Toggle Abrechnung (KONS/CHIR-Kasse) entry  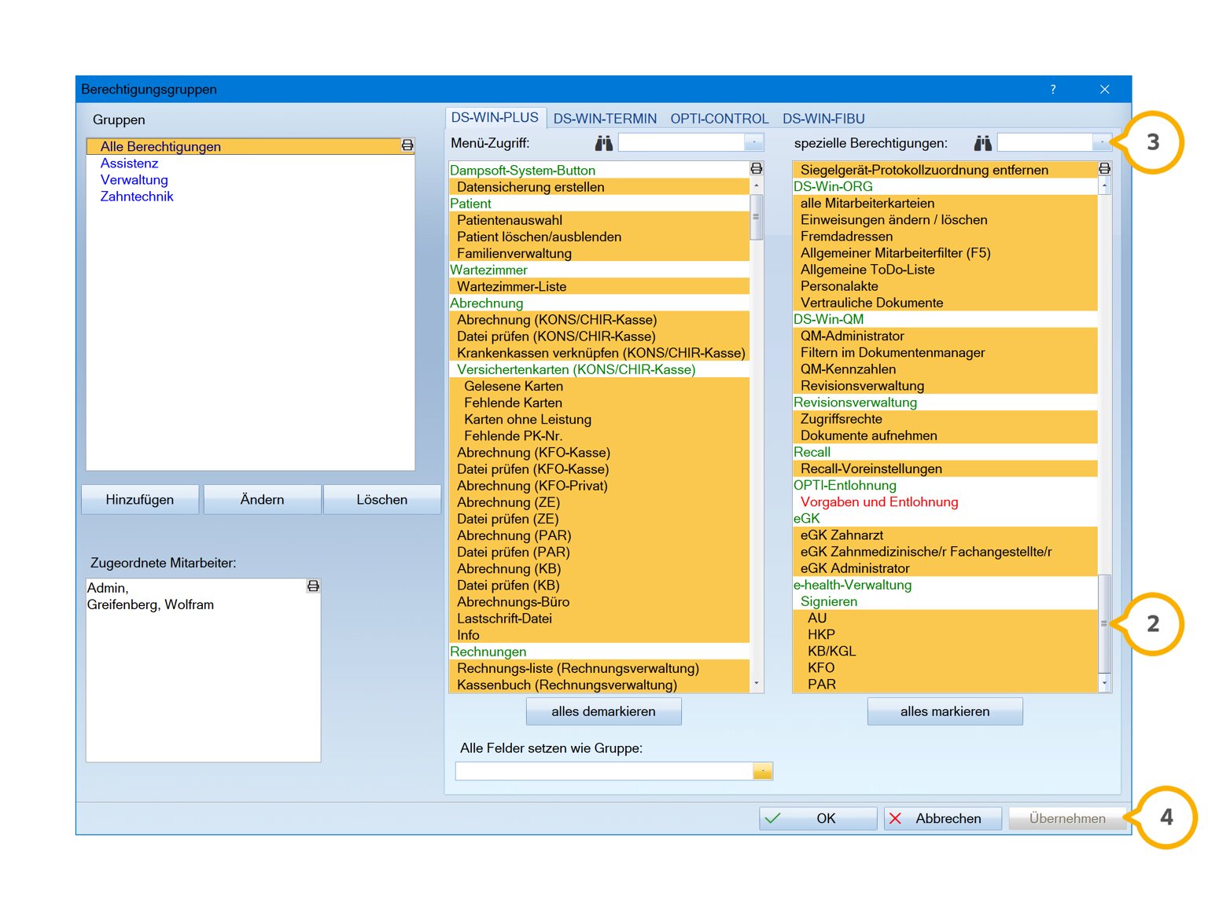coord(599,320)
